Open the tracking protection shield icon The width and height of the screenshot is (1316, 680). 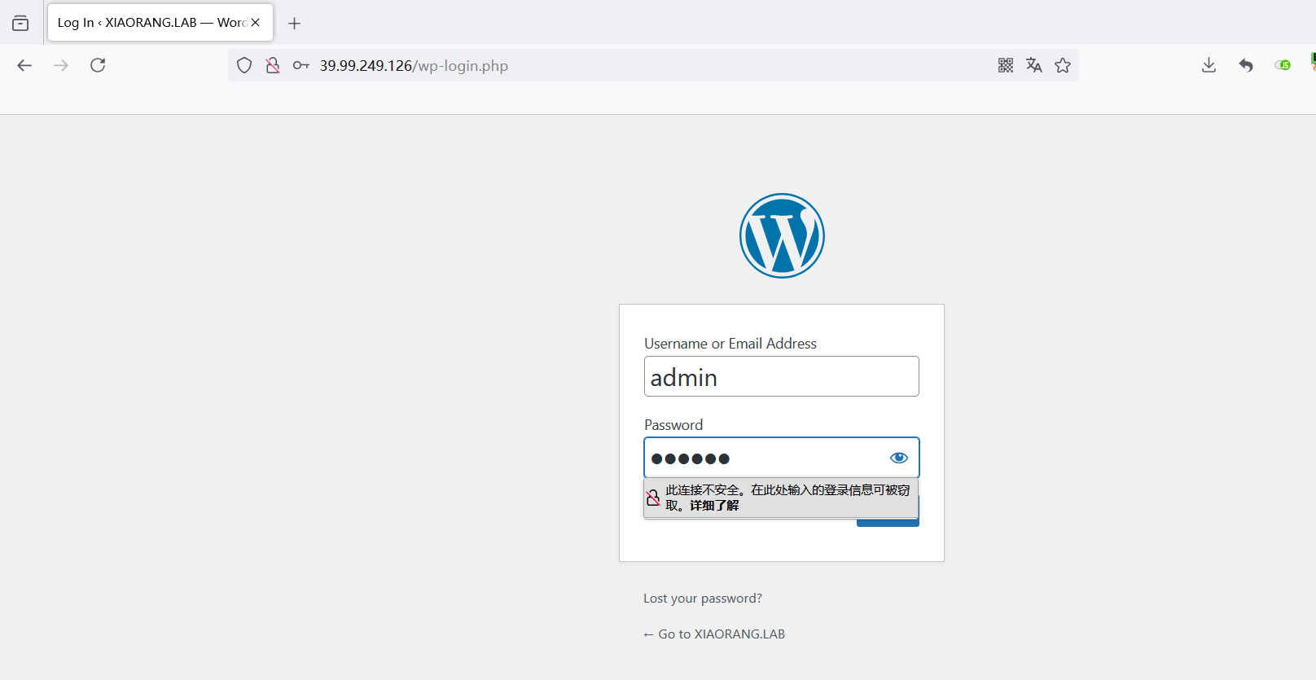(244, 65)
